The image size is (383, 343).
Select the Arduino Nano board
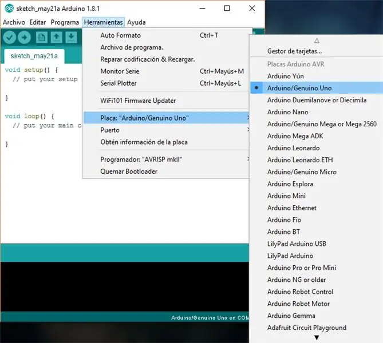click(x=317, y=112)
